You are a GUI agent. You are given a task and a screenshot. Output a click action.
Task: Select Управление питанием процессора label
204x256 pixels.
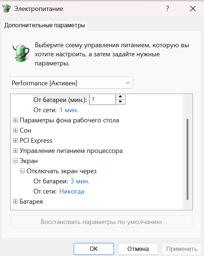71,151
